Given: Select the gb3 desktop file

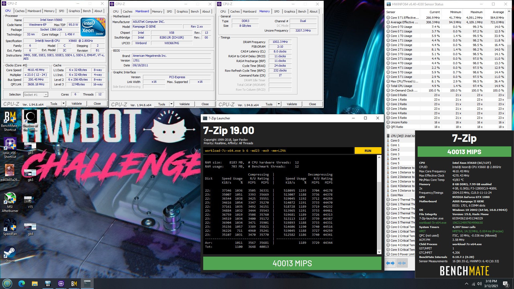Looking at the screenshot, I should [30, 175].
